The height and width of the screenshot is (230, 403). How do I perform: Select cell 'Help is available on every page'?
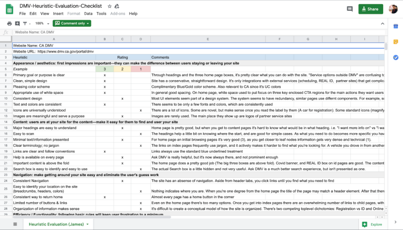pyautogui.click(x=54, y=157)
